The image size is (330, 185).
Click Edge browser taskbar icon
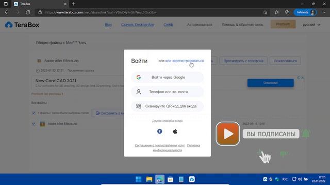(x=160, y=179)
